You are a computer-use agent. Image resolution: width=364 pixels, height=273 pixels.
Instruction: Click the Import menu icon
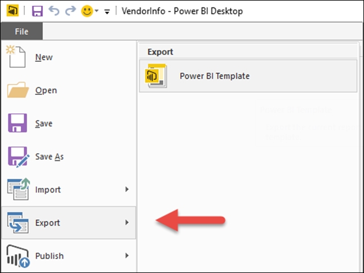(18, 189)
